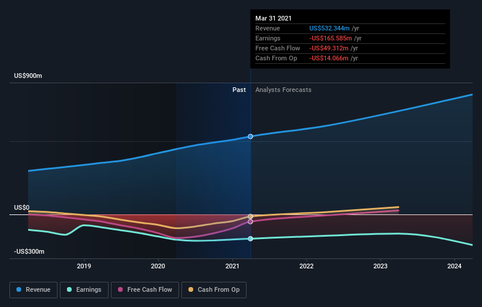Click the US$532.344m revenue value
The width and height of the screenshot is (482, 307).
tap(329, 28)
